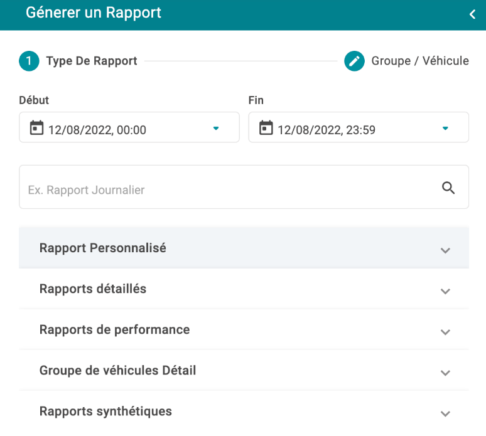This screenshot has width=486, height=436.
Task: Expand Groupe de véhicules Détail chevron
Action: (445, 373)
